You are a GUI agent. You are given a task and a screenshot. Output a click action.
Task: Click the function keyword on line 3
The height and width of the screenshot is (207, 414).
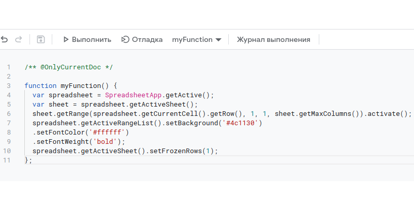pyautogui.click(x=40, y=85)
